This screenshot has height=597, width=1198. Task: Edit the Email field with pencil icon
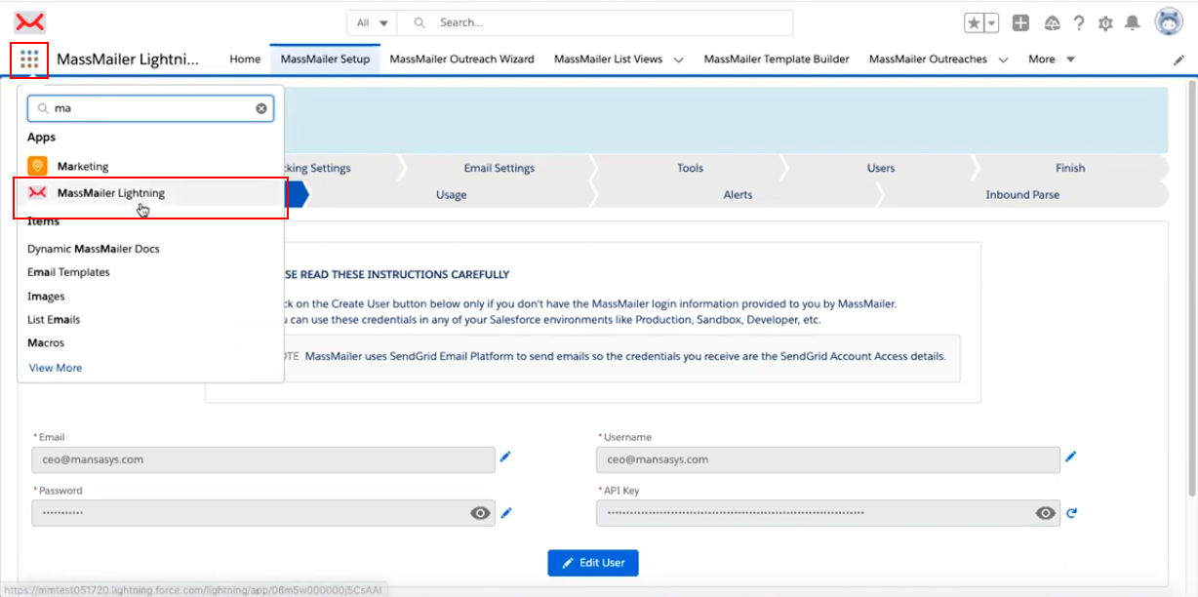tap(505, 457)
